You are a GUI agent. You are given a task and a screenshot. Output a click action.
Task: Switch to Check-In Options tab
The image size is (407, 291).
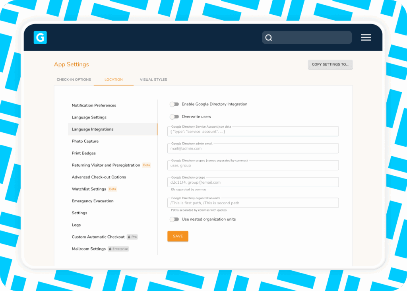tap(74, 80)
